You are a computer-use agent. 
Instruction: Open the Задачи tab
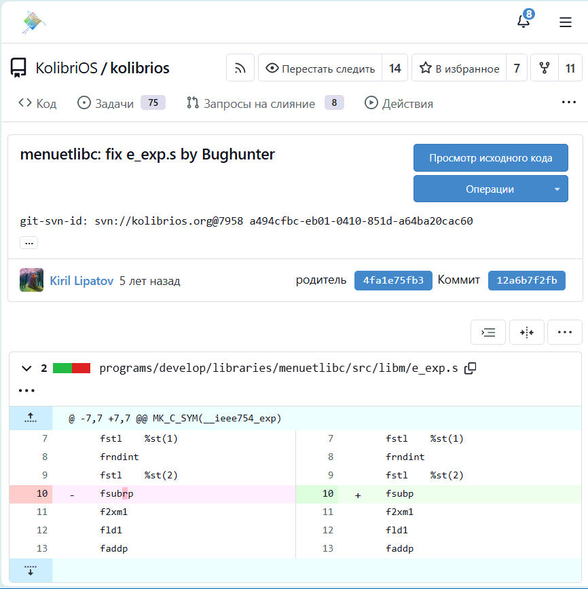point(121,103)
